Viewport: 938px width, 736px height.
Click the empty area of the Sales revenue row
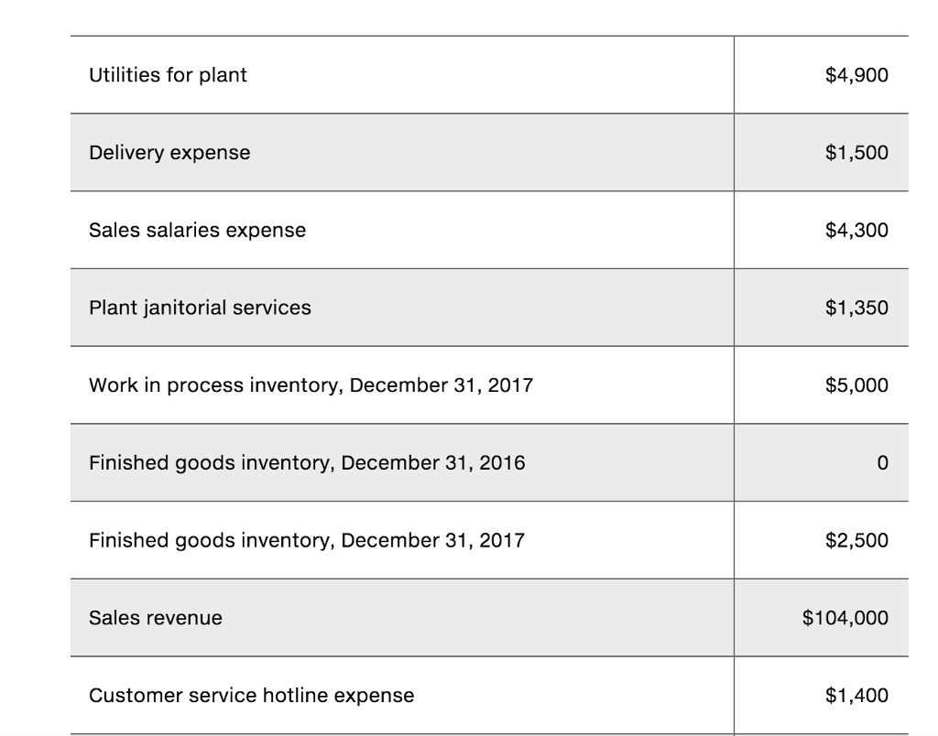coord(478,618)
